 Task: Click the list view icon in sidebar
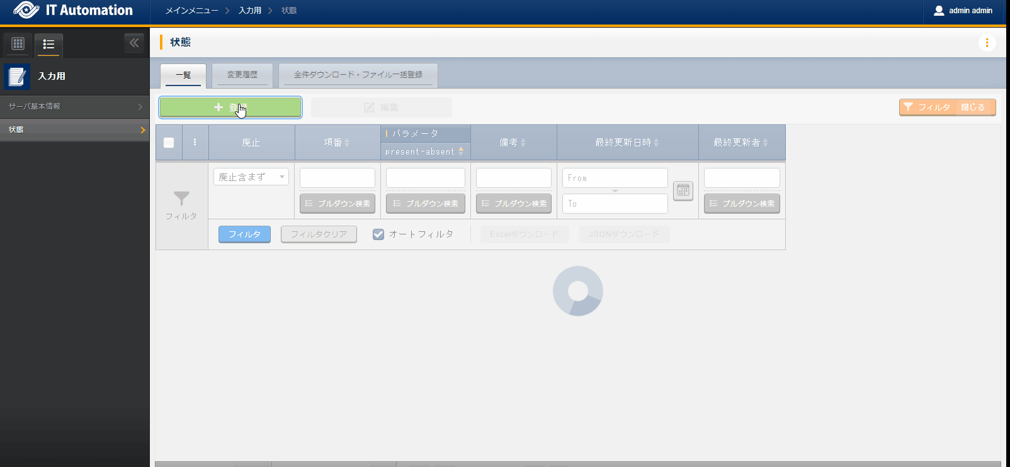point(48,45)
